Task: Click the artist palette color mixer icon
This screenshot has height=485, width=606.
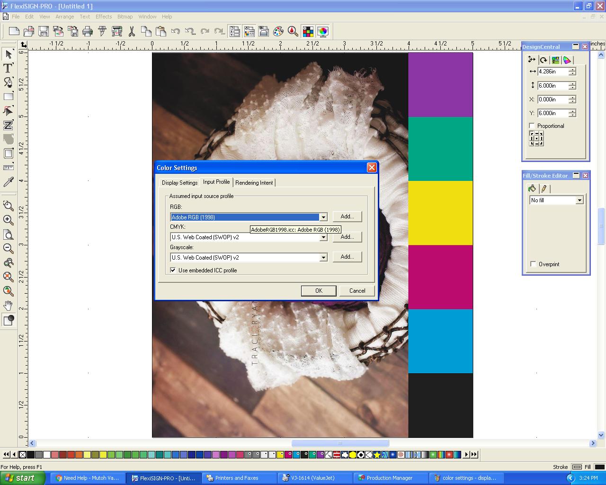Action: [x=278, y=31]
